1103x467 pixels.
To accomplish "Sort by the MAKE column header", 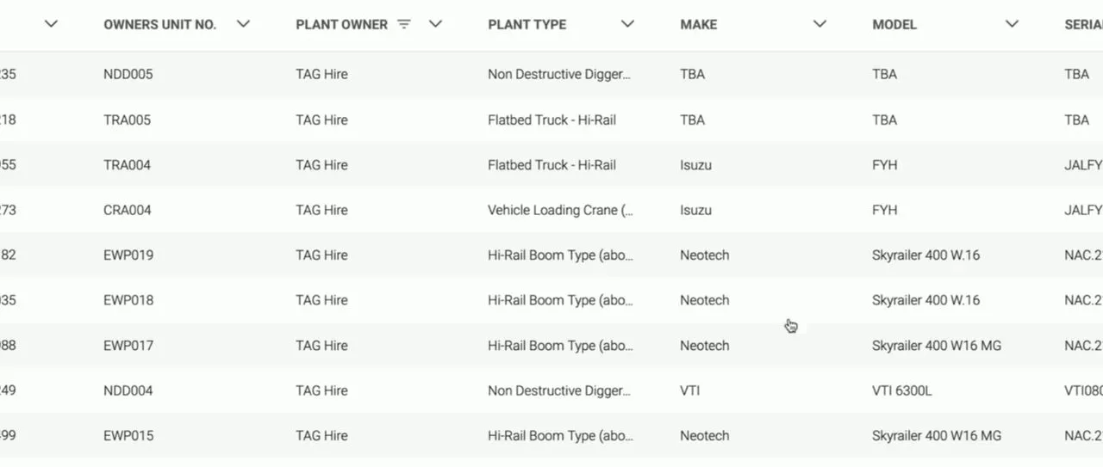I will pos(698,24).
